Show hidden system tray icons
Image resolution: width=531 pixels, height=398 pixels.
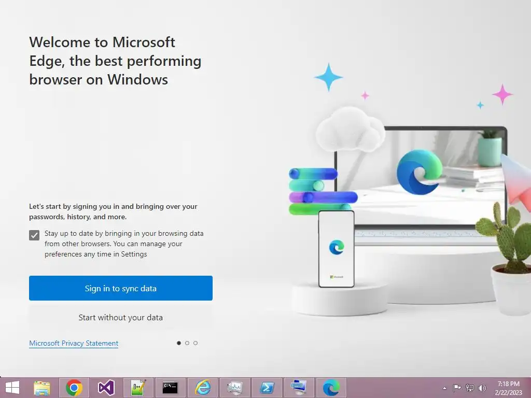pos(444,388)
